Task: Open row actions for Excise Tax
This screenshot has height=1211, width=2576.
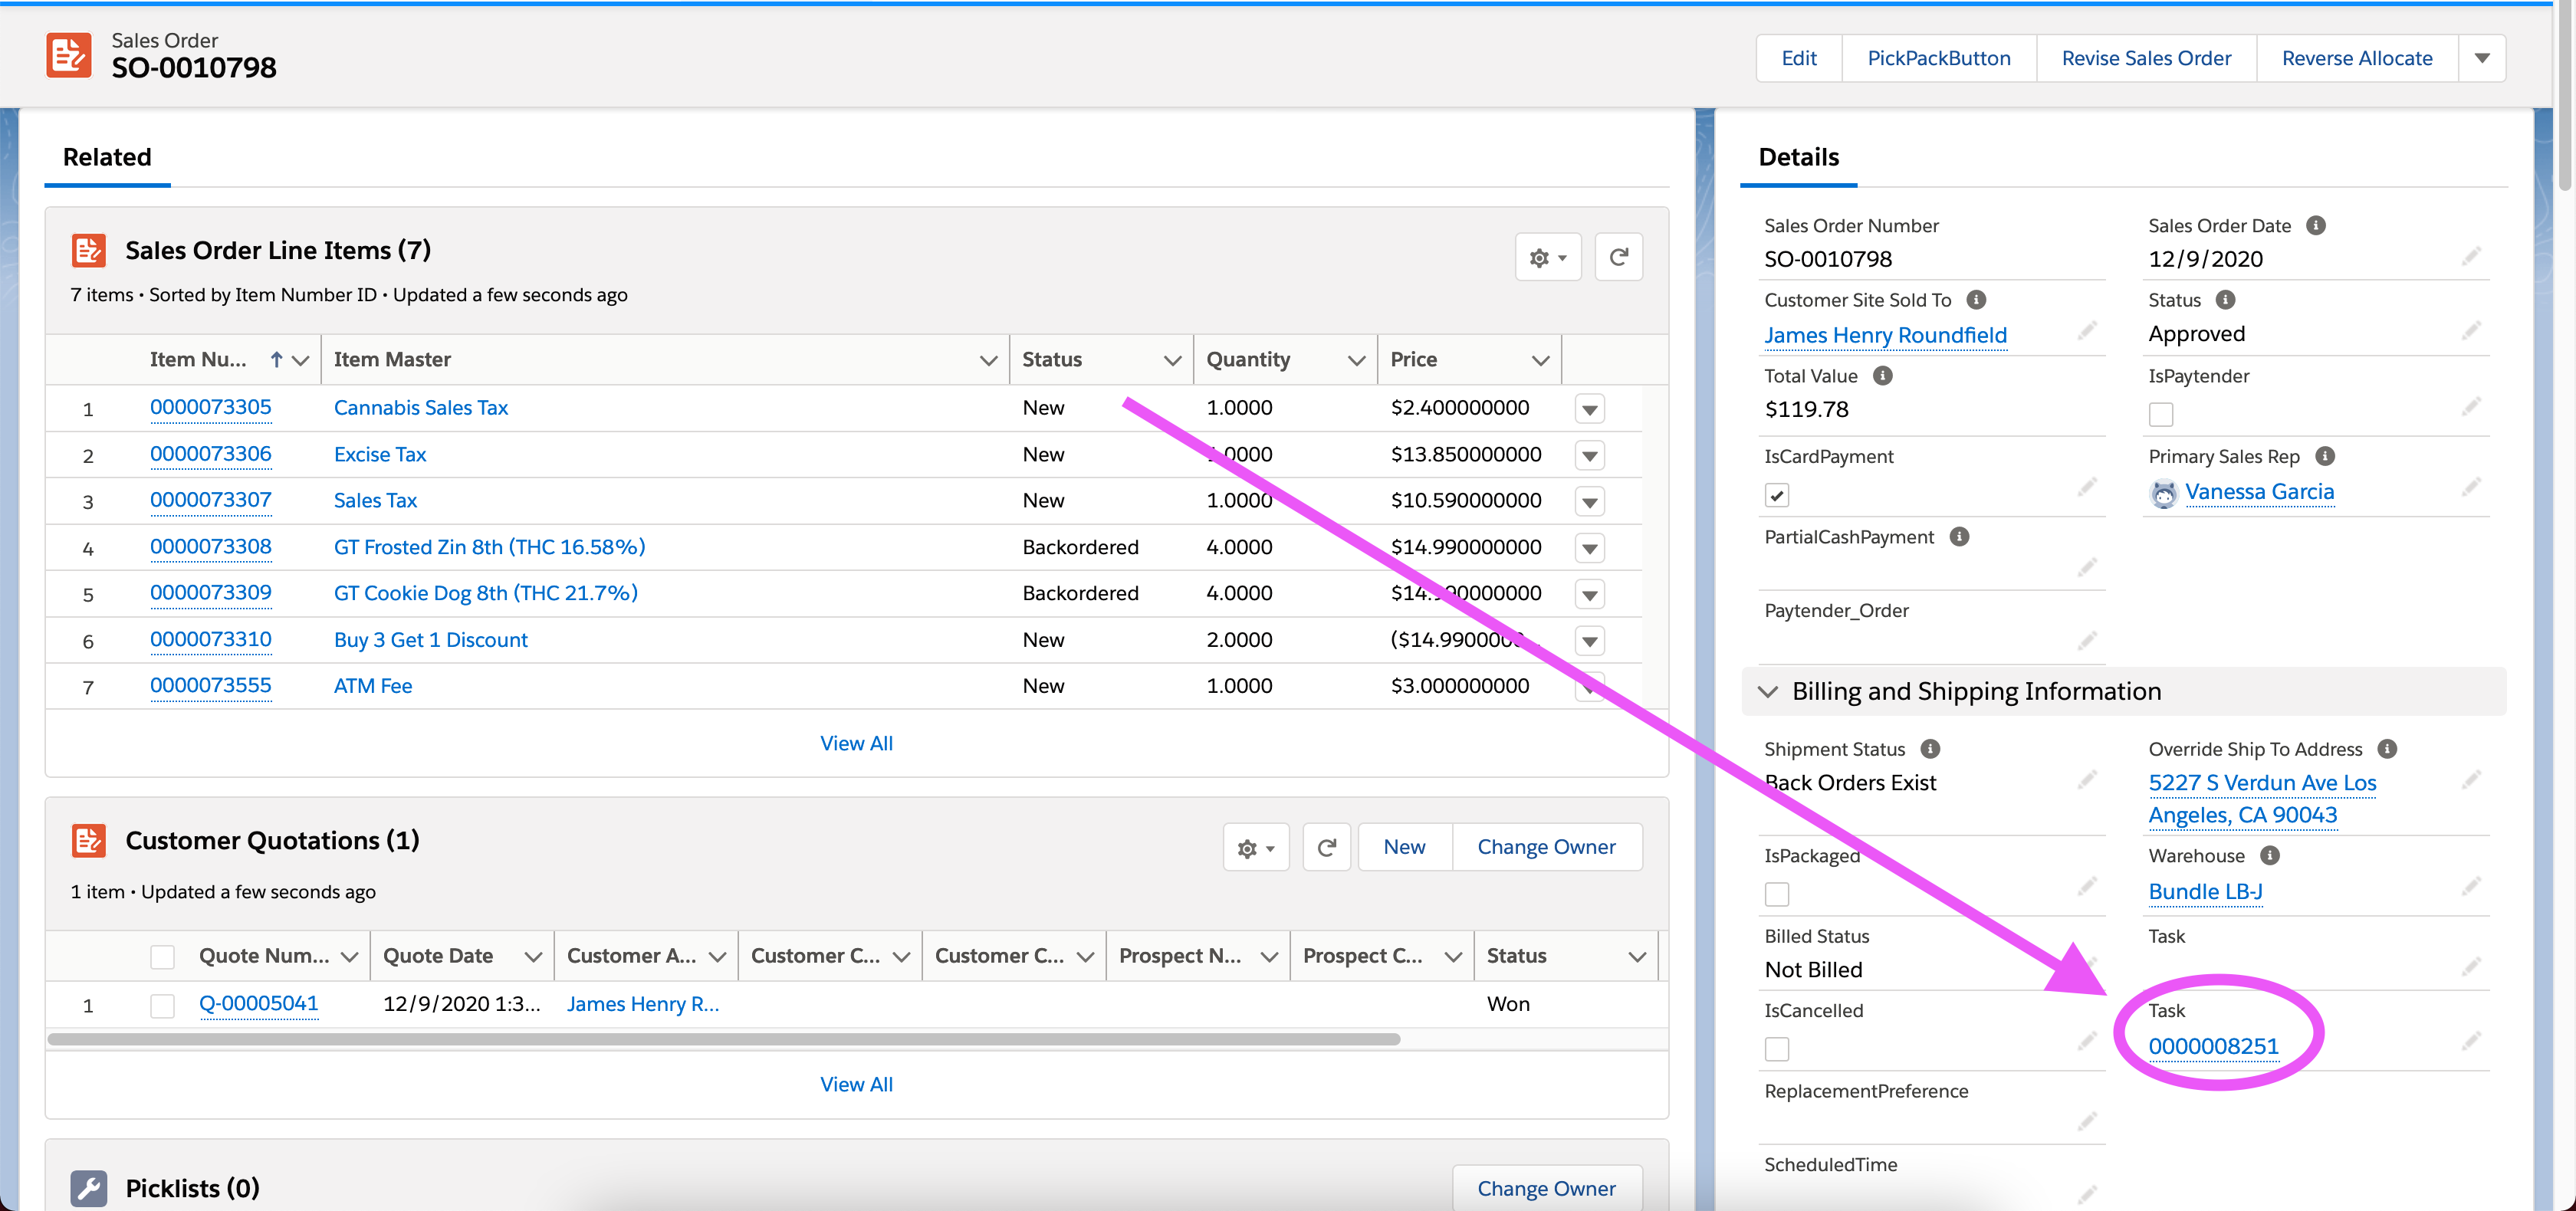Action: coord(1589,456)
